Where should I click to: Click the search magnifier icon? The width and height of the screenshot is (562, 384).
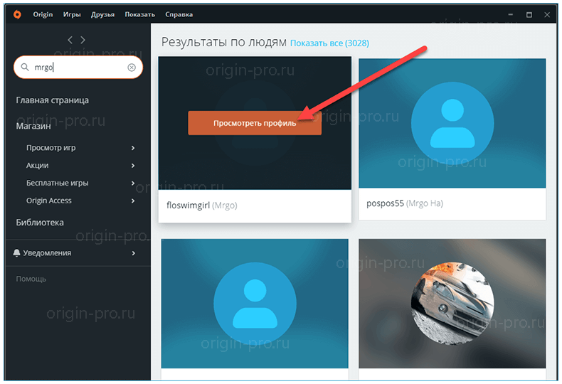pos(25,67)
